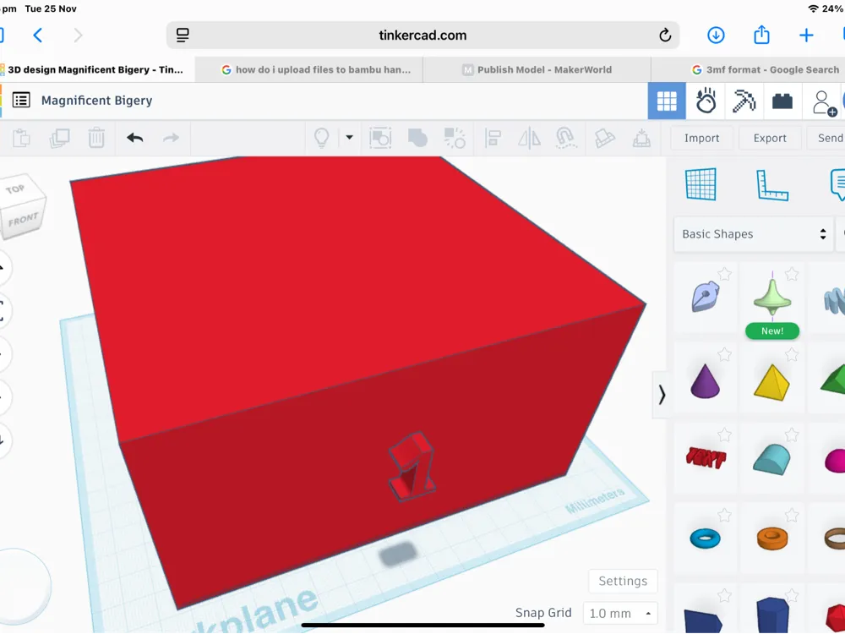Select the Ruler tool
Viewport: 845px width, 634px height.
pyautogui.click(x=771, y=185)
